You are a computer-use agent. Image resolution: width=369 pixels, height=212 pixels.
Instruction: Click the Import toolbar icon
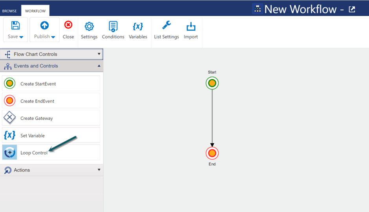click(x=191, y=27)
